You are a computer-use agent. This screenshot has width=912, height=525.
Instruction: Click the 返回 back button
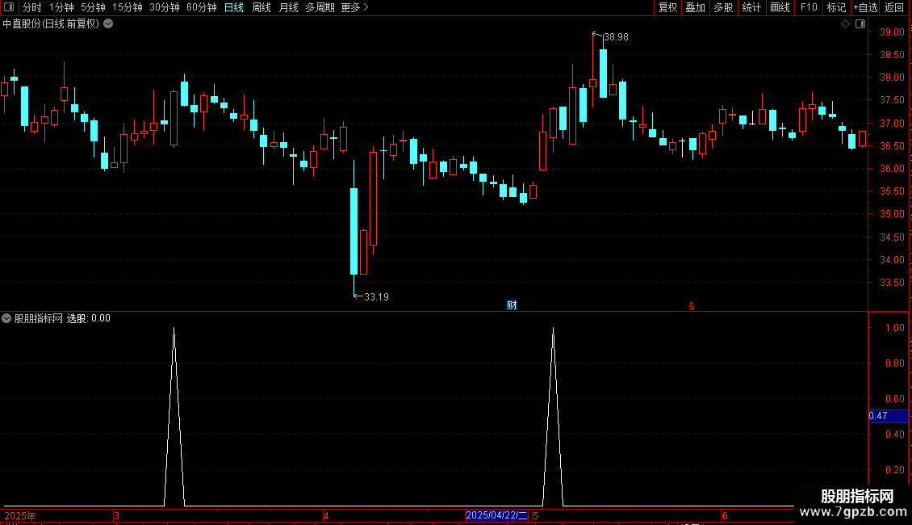pyautogui.click(x=894, y=7)
